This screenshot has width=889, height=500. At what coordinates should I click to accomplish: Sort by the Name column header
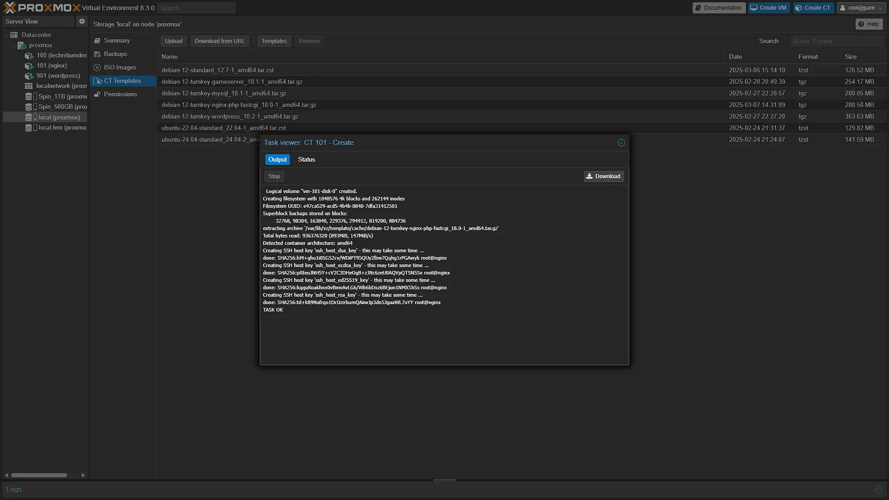[440, 56]
